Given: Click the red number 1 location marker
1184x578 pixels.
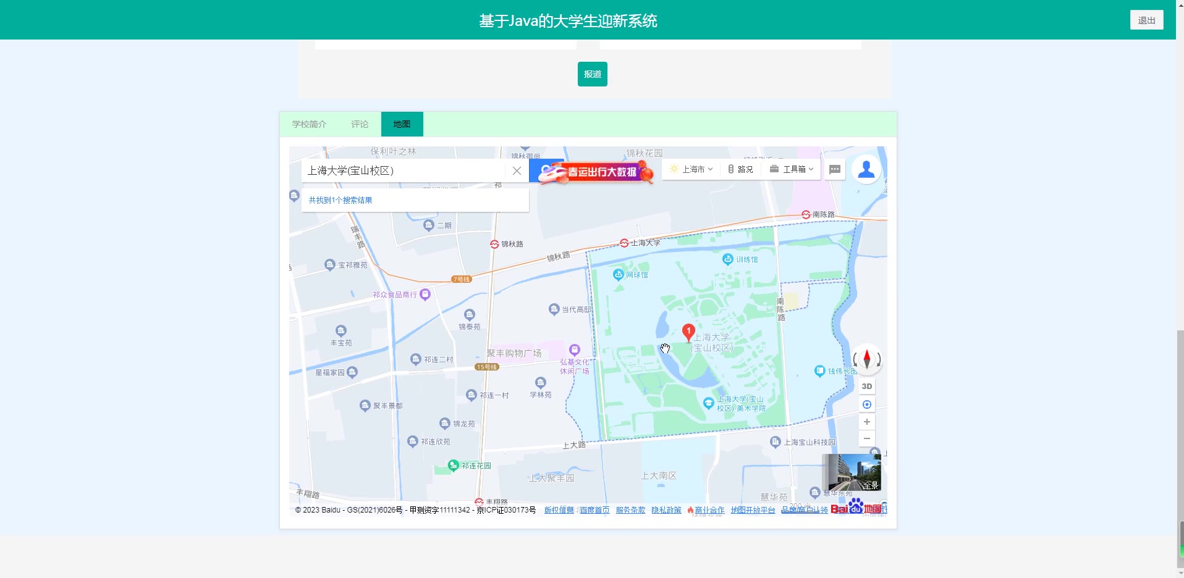Looking at the screenshot, I should [688, 332].
